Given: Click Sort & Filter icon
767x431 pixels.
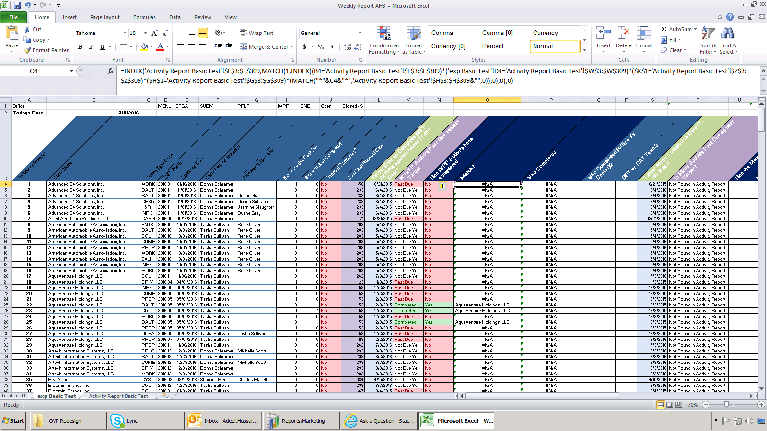Looking at the screenshot, I should point(708,34).
